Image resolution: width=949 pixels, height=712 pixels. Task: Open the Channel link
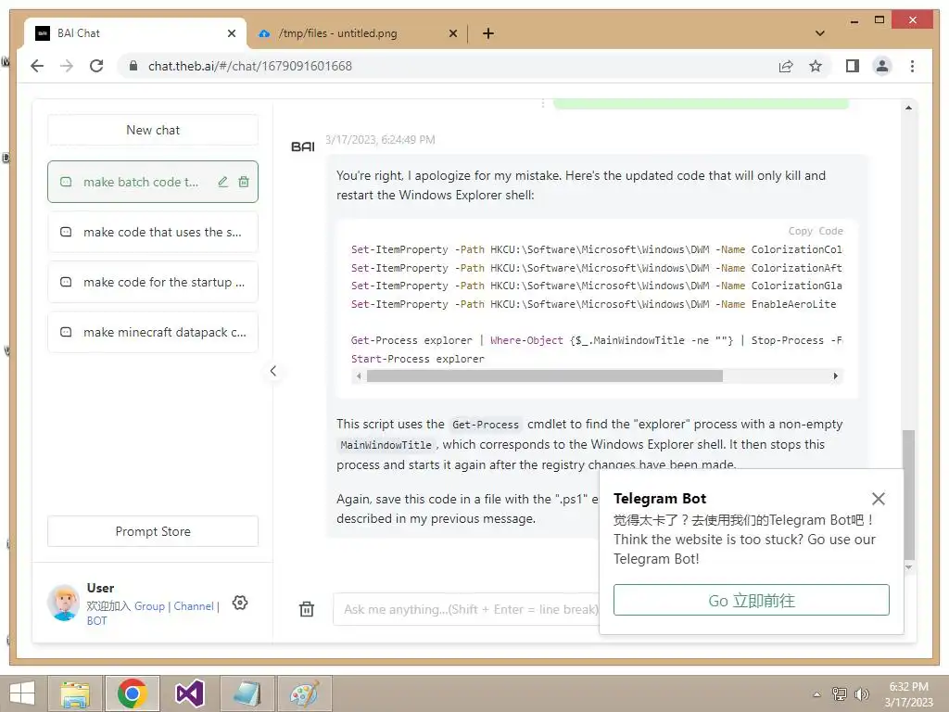tap(194, 606)
